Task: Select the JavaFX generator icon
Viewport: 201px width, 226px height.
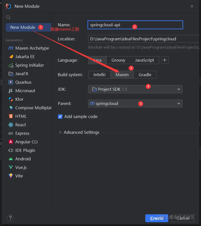Action: point(11,74)
